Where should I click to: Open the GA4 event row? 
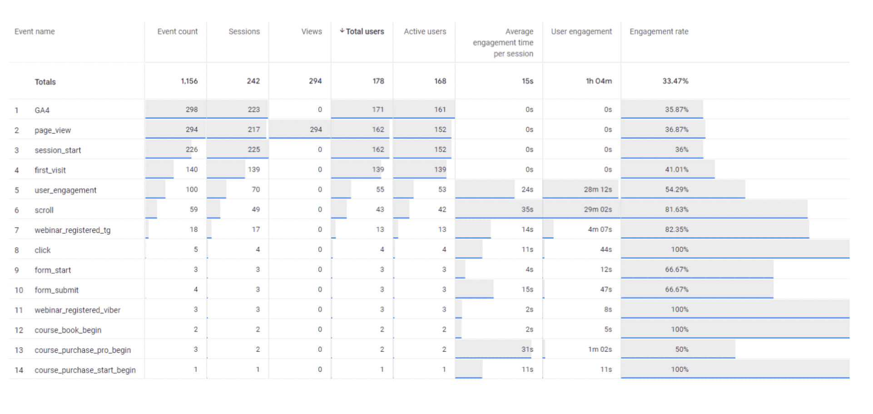click(42, 110)
